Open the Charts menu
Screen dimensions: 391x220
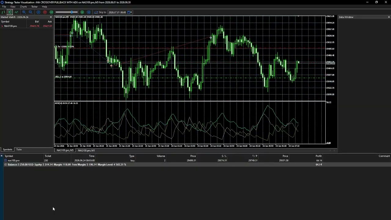point(23,7)
